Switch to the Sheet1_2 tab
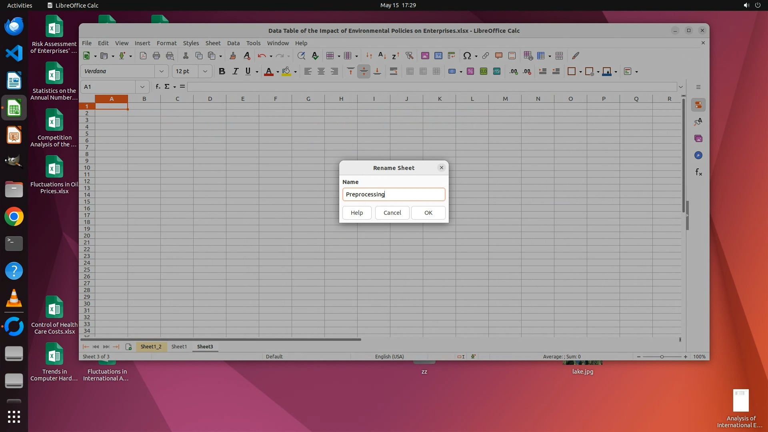 [x=151, y=347]
